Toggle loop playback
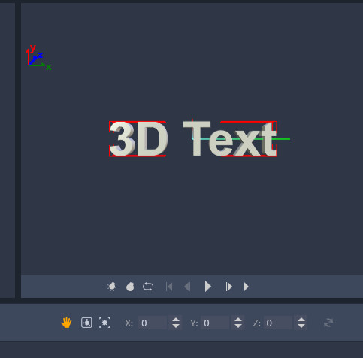This screenshot has width=363, height=358. coord(148,287)
